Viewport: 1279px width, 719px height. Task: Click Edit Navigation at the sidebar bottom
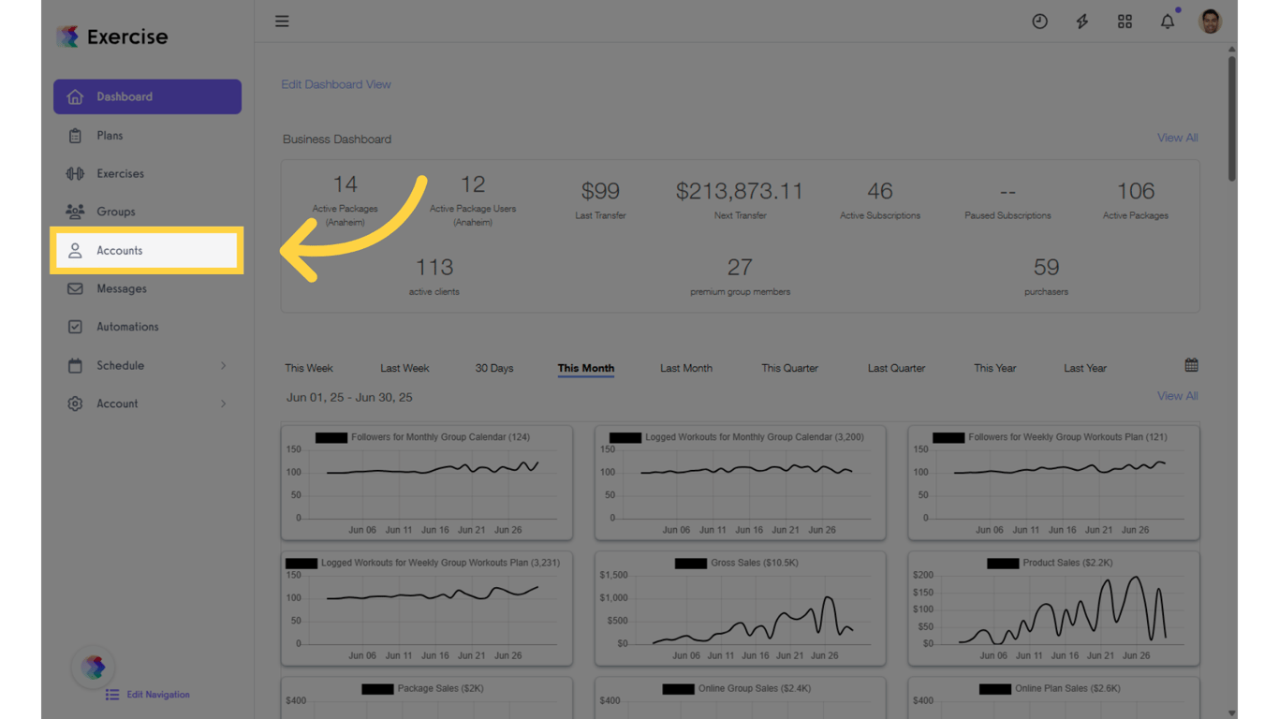(x=148, y=695)
